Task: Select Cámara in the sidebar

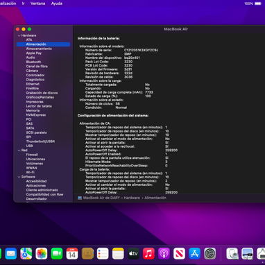Action: (x=32, y=71)
